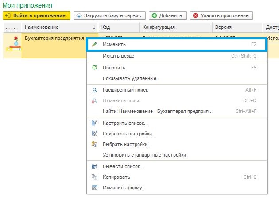Click the Изменить форму icon
279x200 pixels.
94,188
